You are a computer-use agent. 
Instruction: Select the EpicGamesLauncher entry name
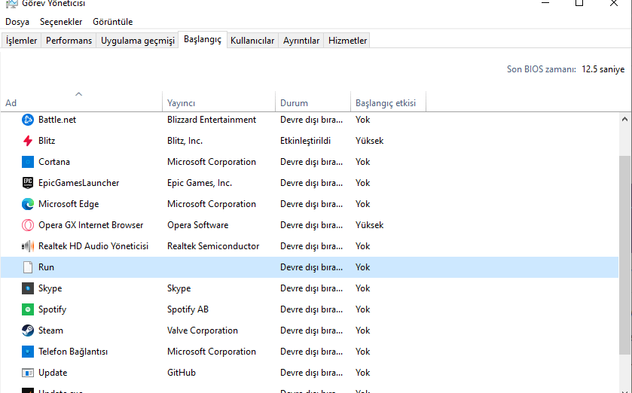[x=78, y=183]
